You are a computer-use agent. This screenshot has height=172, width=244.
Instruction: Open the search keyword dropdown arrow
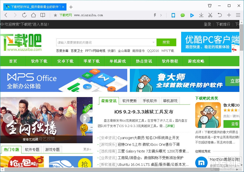click(x=154, y=42)
